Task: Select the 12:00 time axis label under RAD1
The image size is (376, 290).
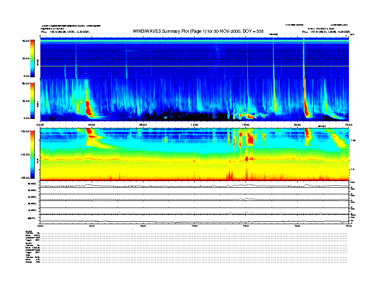Action: [194, 125]
